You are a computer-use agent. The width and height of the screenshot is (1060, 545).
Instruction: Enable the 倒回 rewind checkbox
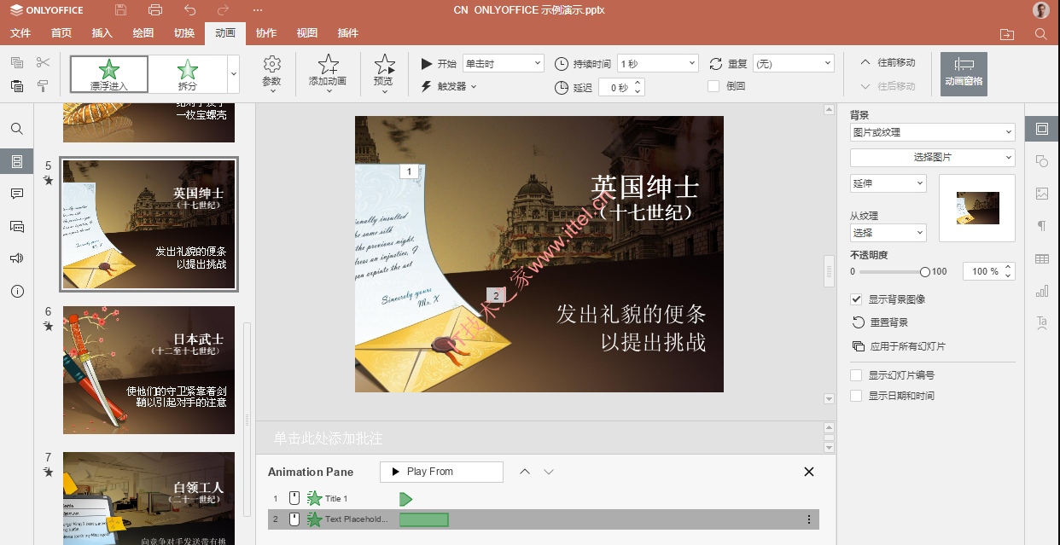click(x=713, y=86)
